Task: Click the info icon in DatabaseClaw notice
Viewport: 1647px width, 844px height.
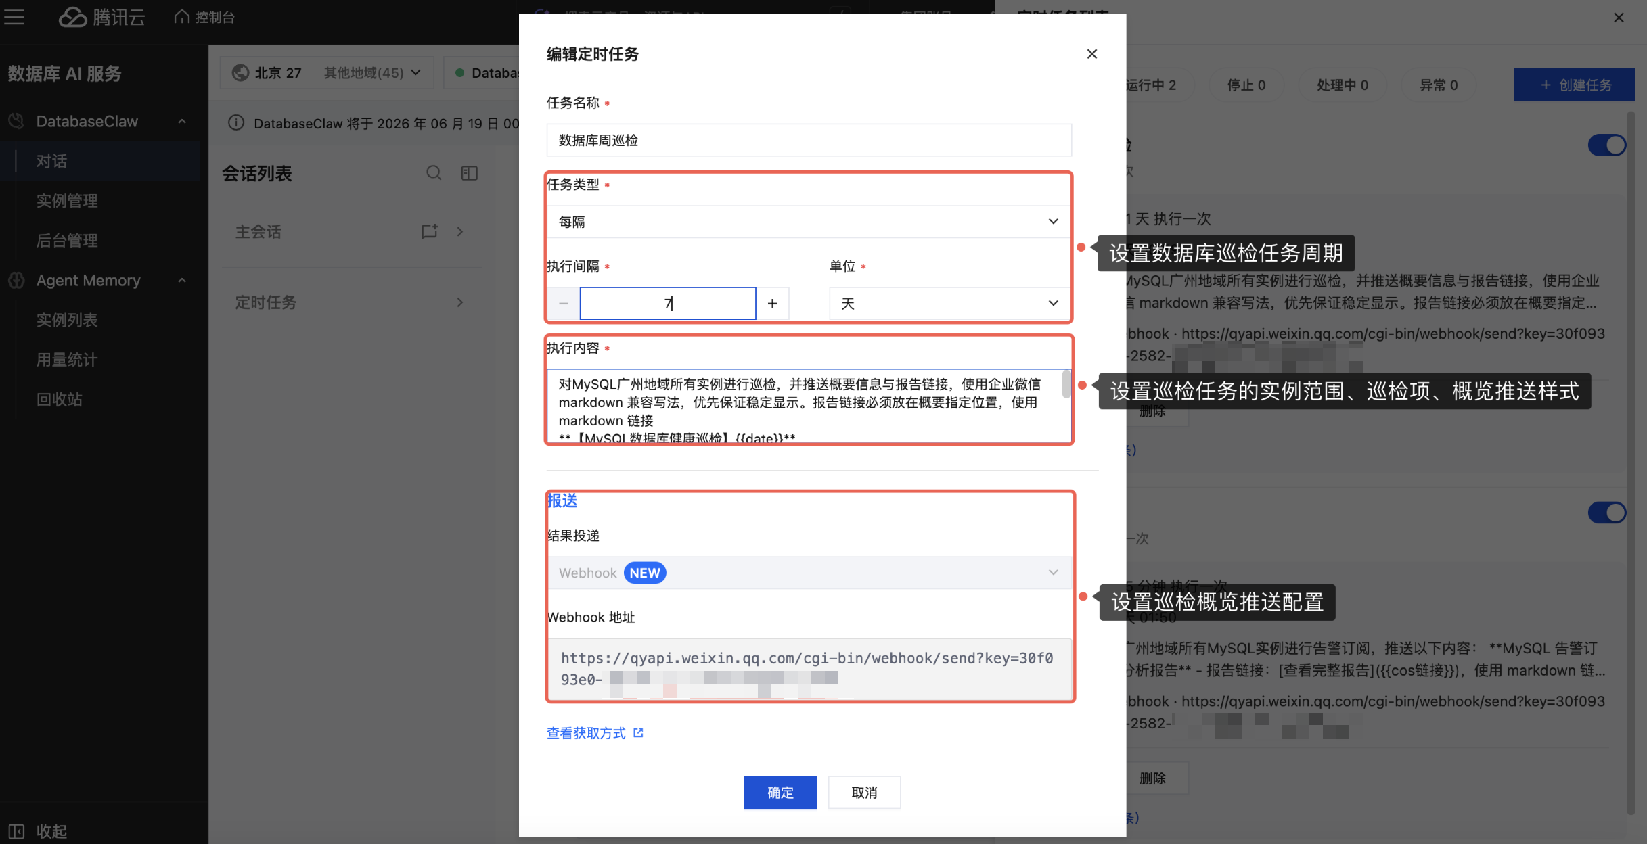Action: click(235, 123)
